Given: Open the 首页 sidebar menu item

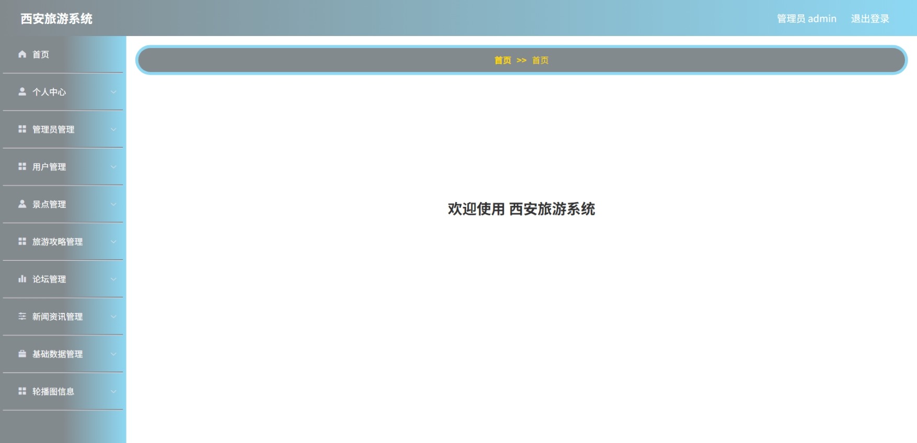Looking at the screenshot, I should (x=63, y=54).
